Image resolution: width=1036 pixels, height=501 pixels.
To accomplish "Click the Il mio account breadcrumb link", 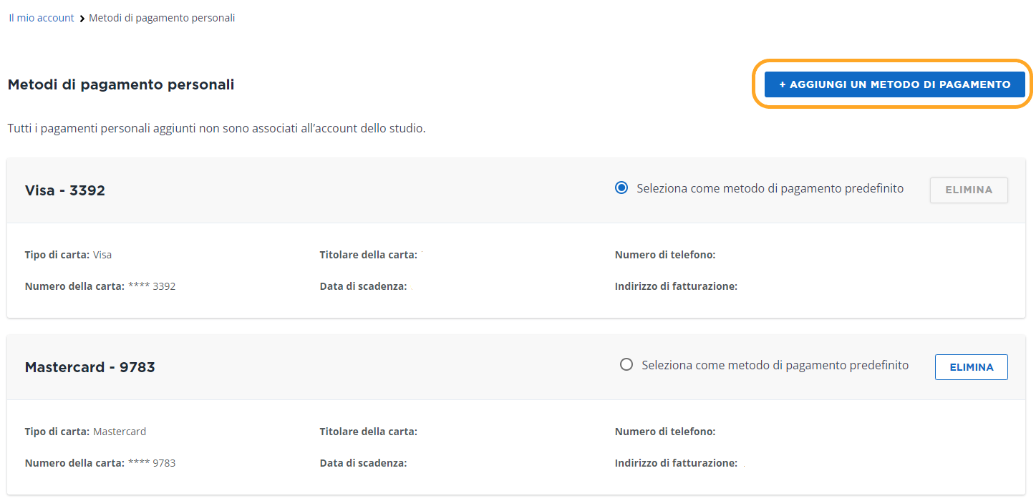I will pyautogui.click(x=42, y=18).
